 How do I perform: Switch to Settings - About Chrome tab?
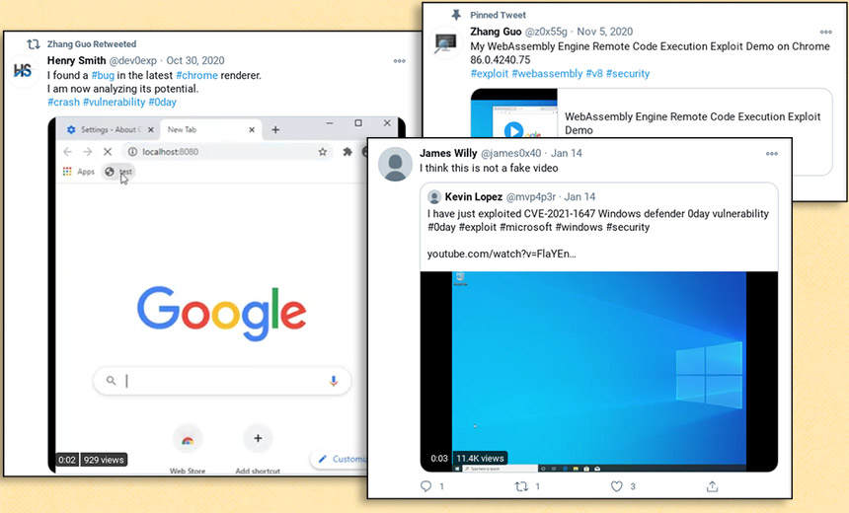(x=111, y=130)
